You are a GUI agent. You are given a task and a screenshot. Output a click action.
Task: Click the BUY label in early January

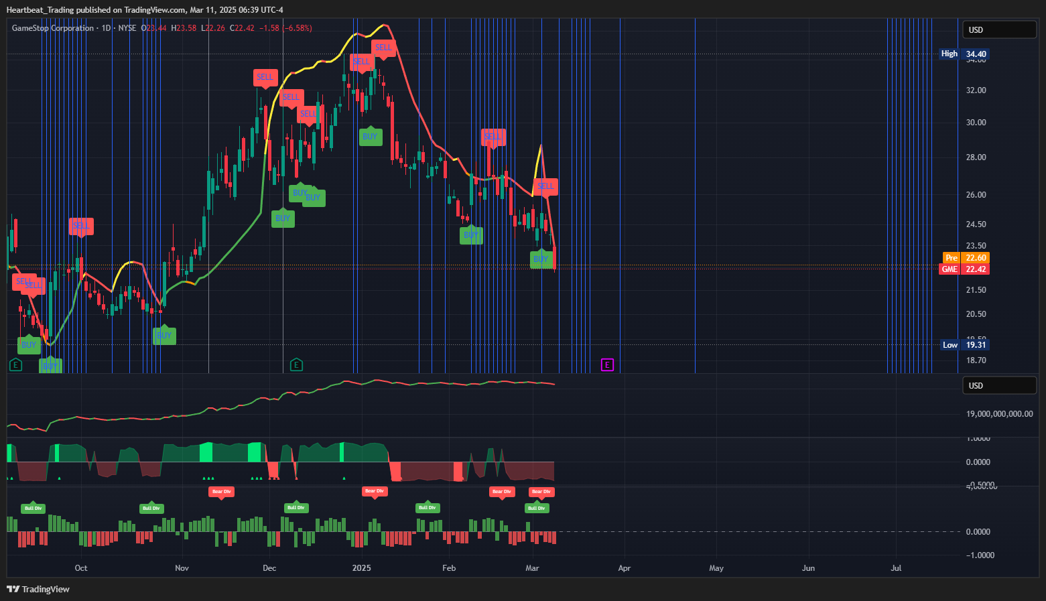(x=370, y=137)
